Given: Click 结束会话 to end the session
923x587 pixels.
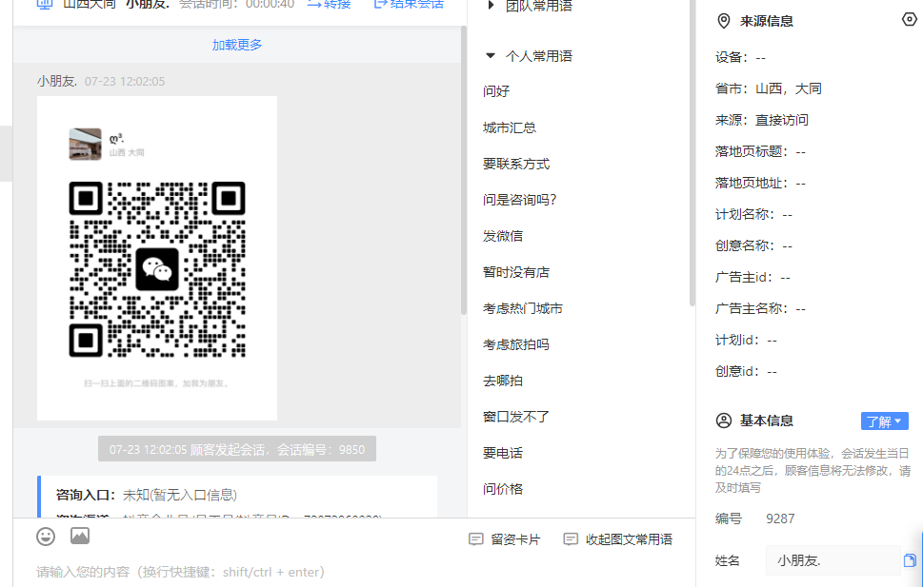Looking at the screenshot, I should [409, 5].
